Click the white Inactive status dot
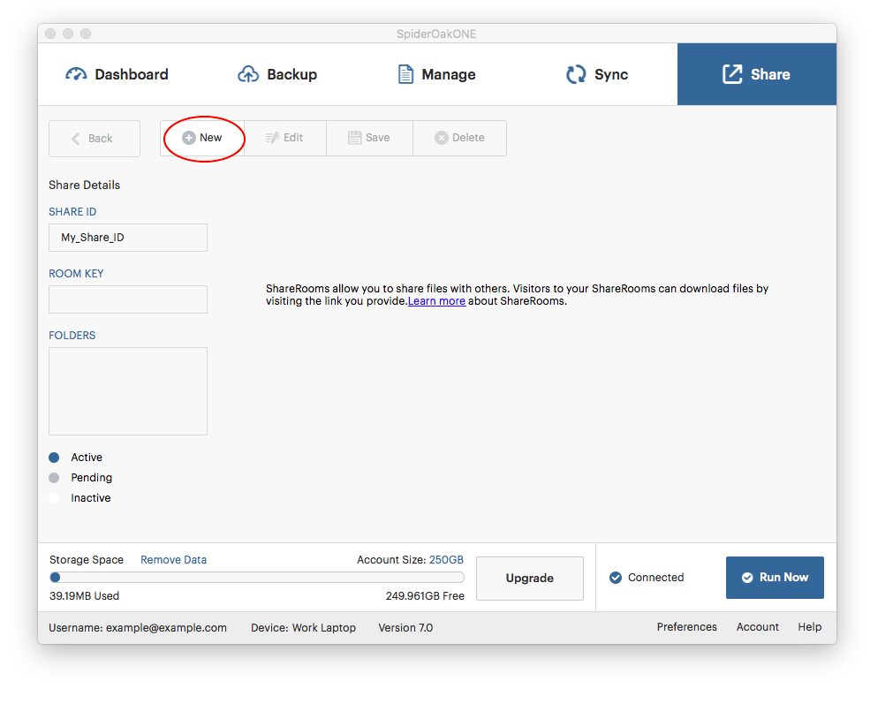This screenshot has height=704, width=893. [x=54, y=498]
